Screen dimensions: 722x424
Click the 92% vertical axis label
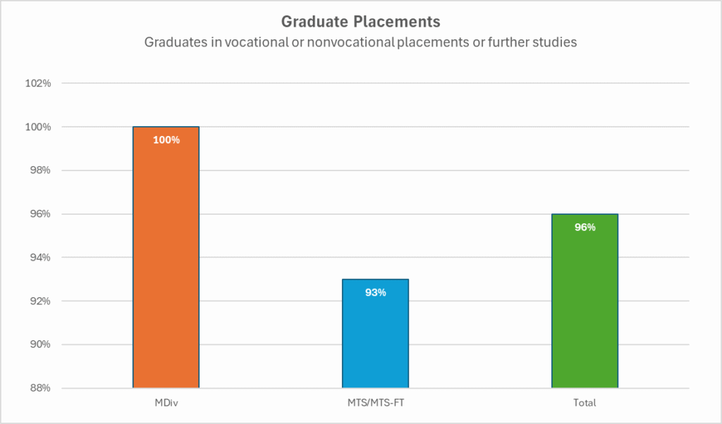pyautogui.click(x=40, y=301)
